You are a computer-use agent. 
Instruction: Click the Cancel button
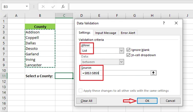click(170, 101)
